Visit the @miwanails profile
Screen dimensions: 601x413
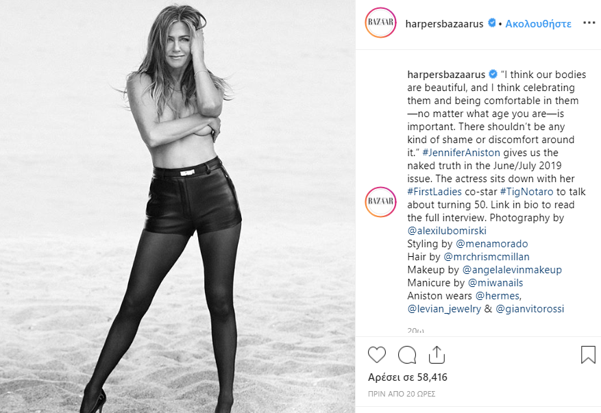click(495, 283)
